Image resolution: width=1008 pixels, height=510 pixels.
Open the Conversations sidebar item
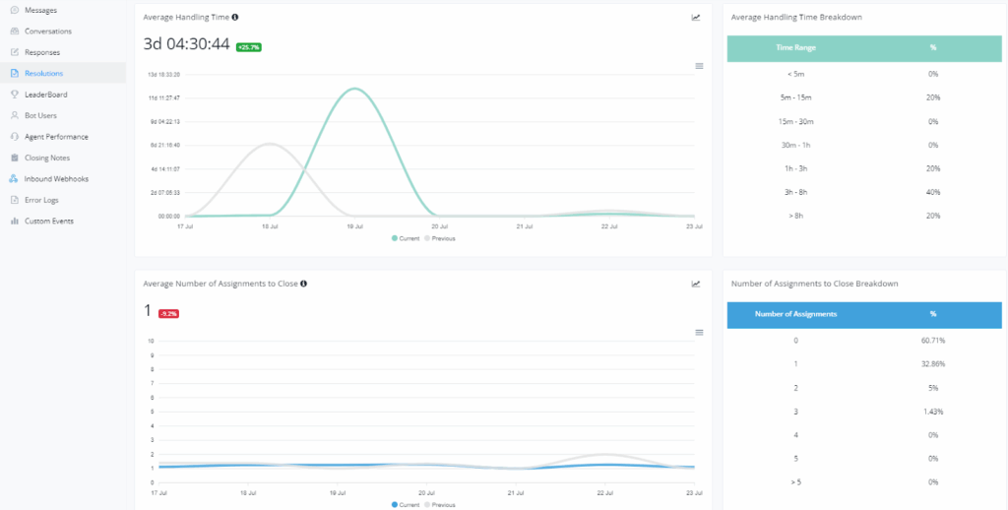tap(47, 31)
